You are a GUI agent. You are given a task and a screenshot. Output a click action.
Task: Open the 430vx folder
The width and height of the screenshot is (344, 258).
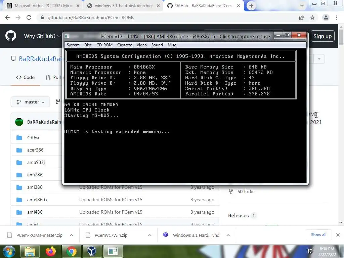click(x=33, y=137)
